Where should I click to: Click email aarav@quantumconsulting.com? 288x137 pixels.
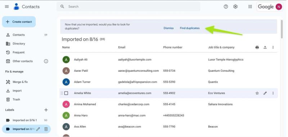tap(138, 71)
